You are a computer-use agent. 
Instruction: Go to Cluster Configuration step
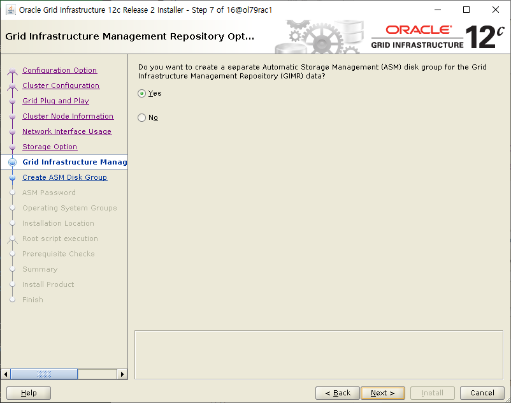61,85
